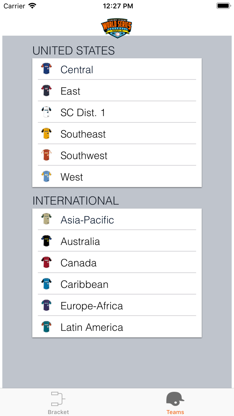This screenshot has width=234, height=416.
Task: Tap the black Australia jersey icon
Action: 46,241
